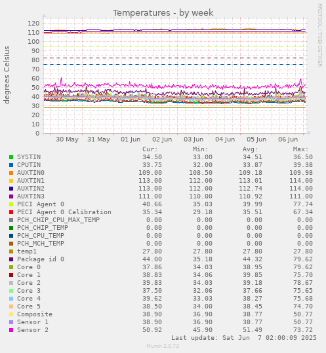This screenshot has height=353, width=326.
Task: Click the yellow AUXTIN1 legend swatch
Action: click(x=11, y=181)
